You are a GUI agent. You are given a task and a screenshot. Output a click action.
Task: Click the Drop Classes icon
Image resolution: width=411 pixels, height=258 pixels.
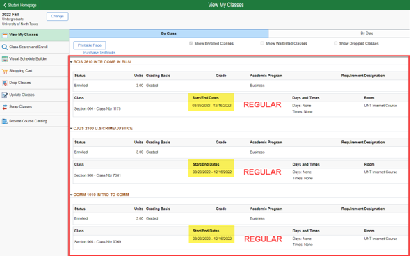5,83
